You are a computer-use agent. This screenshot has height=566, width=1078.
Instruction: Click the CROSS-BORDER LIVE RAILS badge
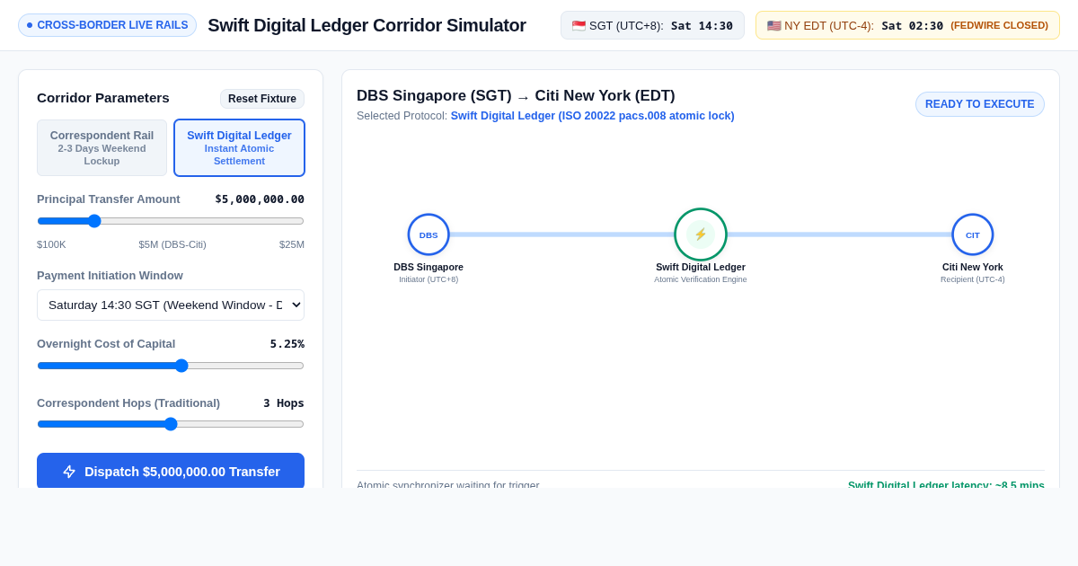coord(107,25)
